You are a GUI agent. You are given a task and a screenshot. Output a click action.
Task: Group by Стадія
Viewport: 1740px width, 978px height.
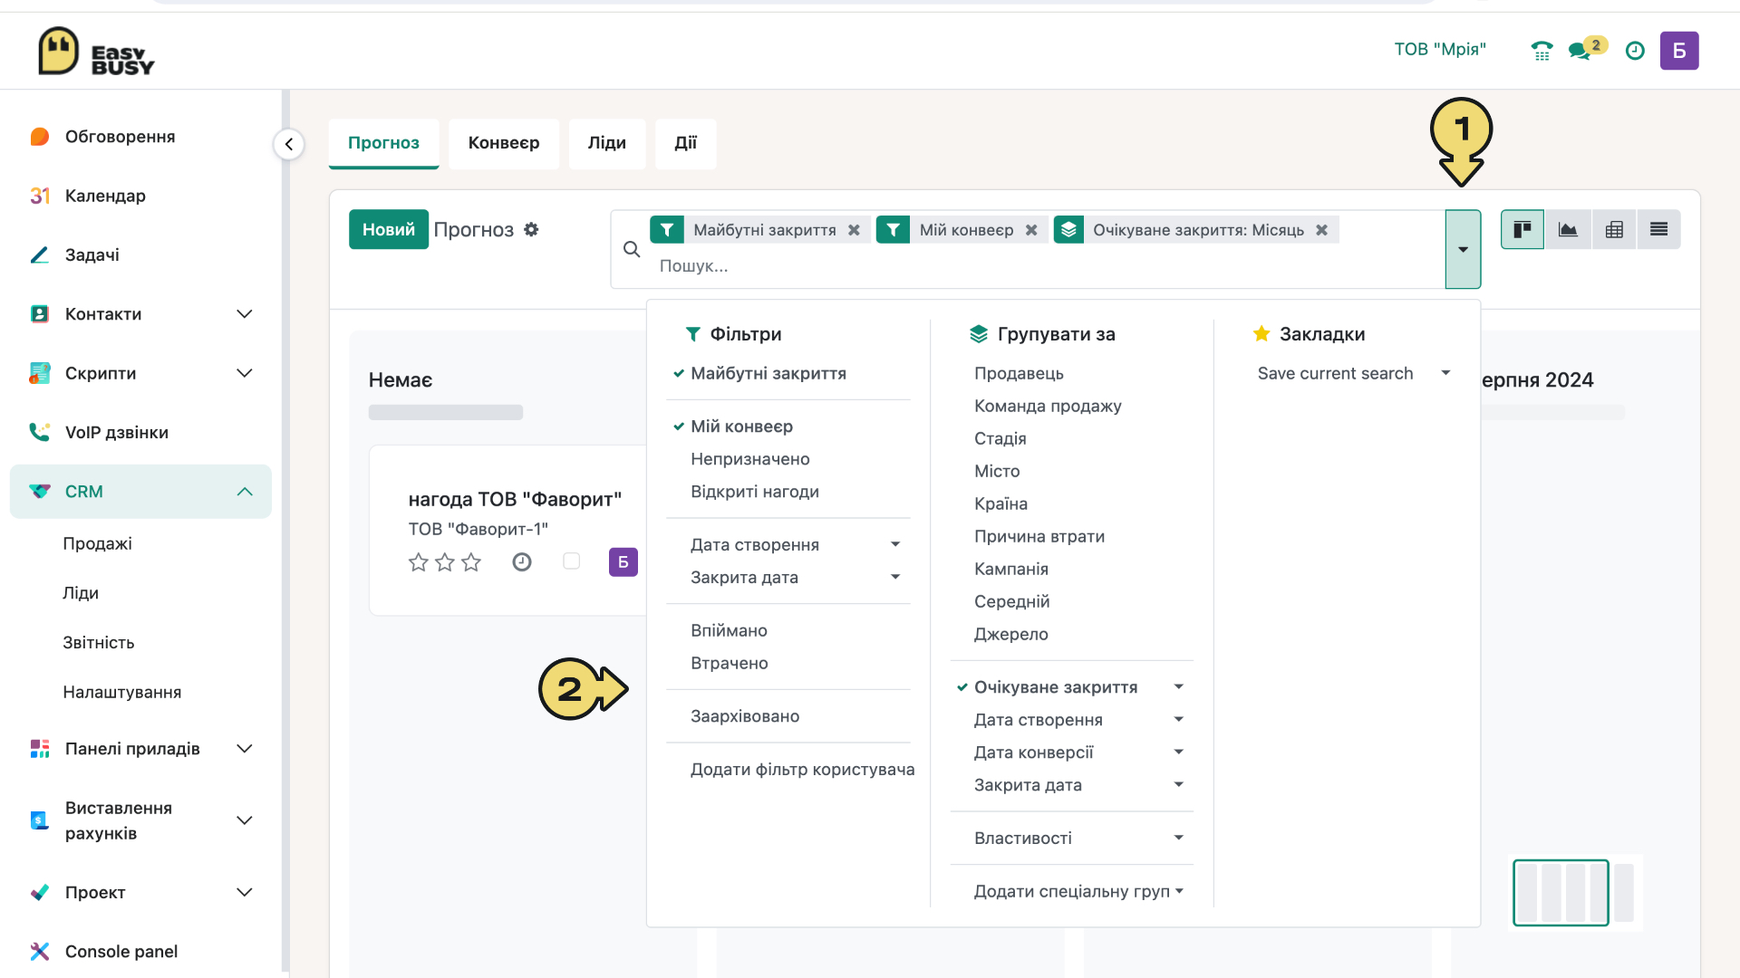[x=1000, y=438]
